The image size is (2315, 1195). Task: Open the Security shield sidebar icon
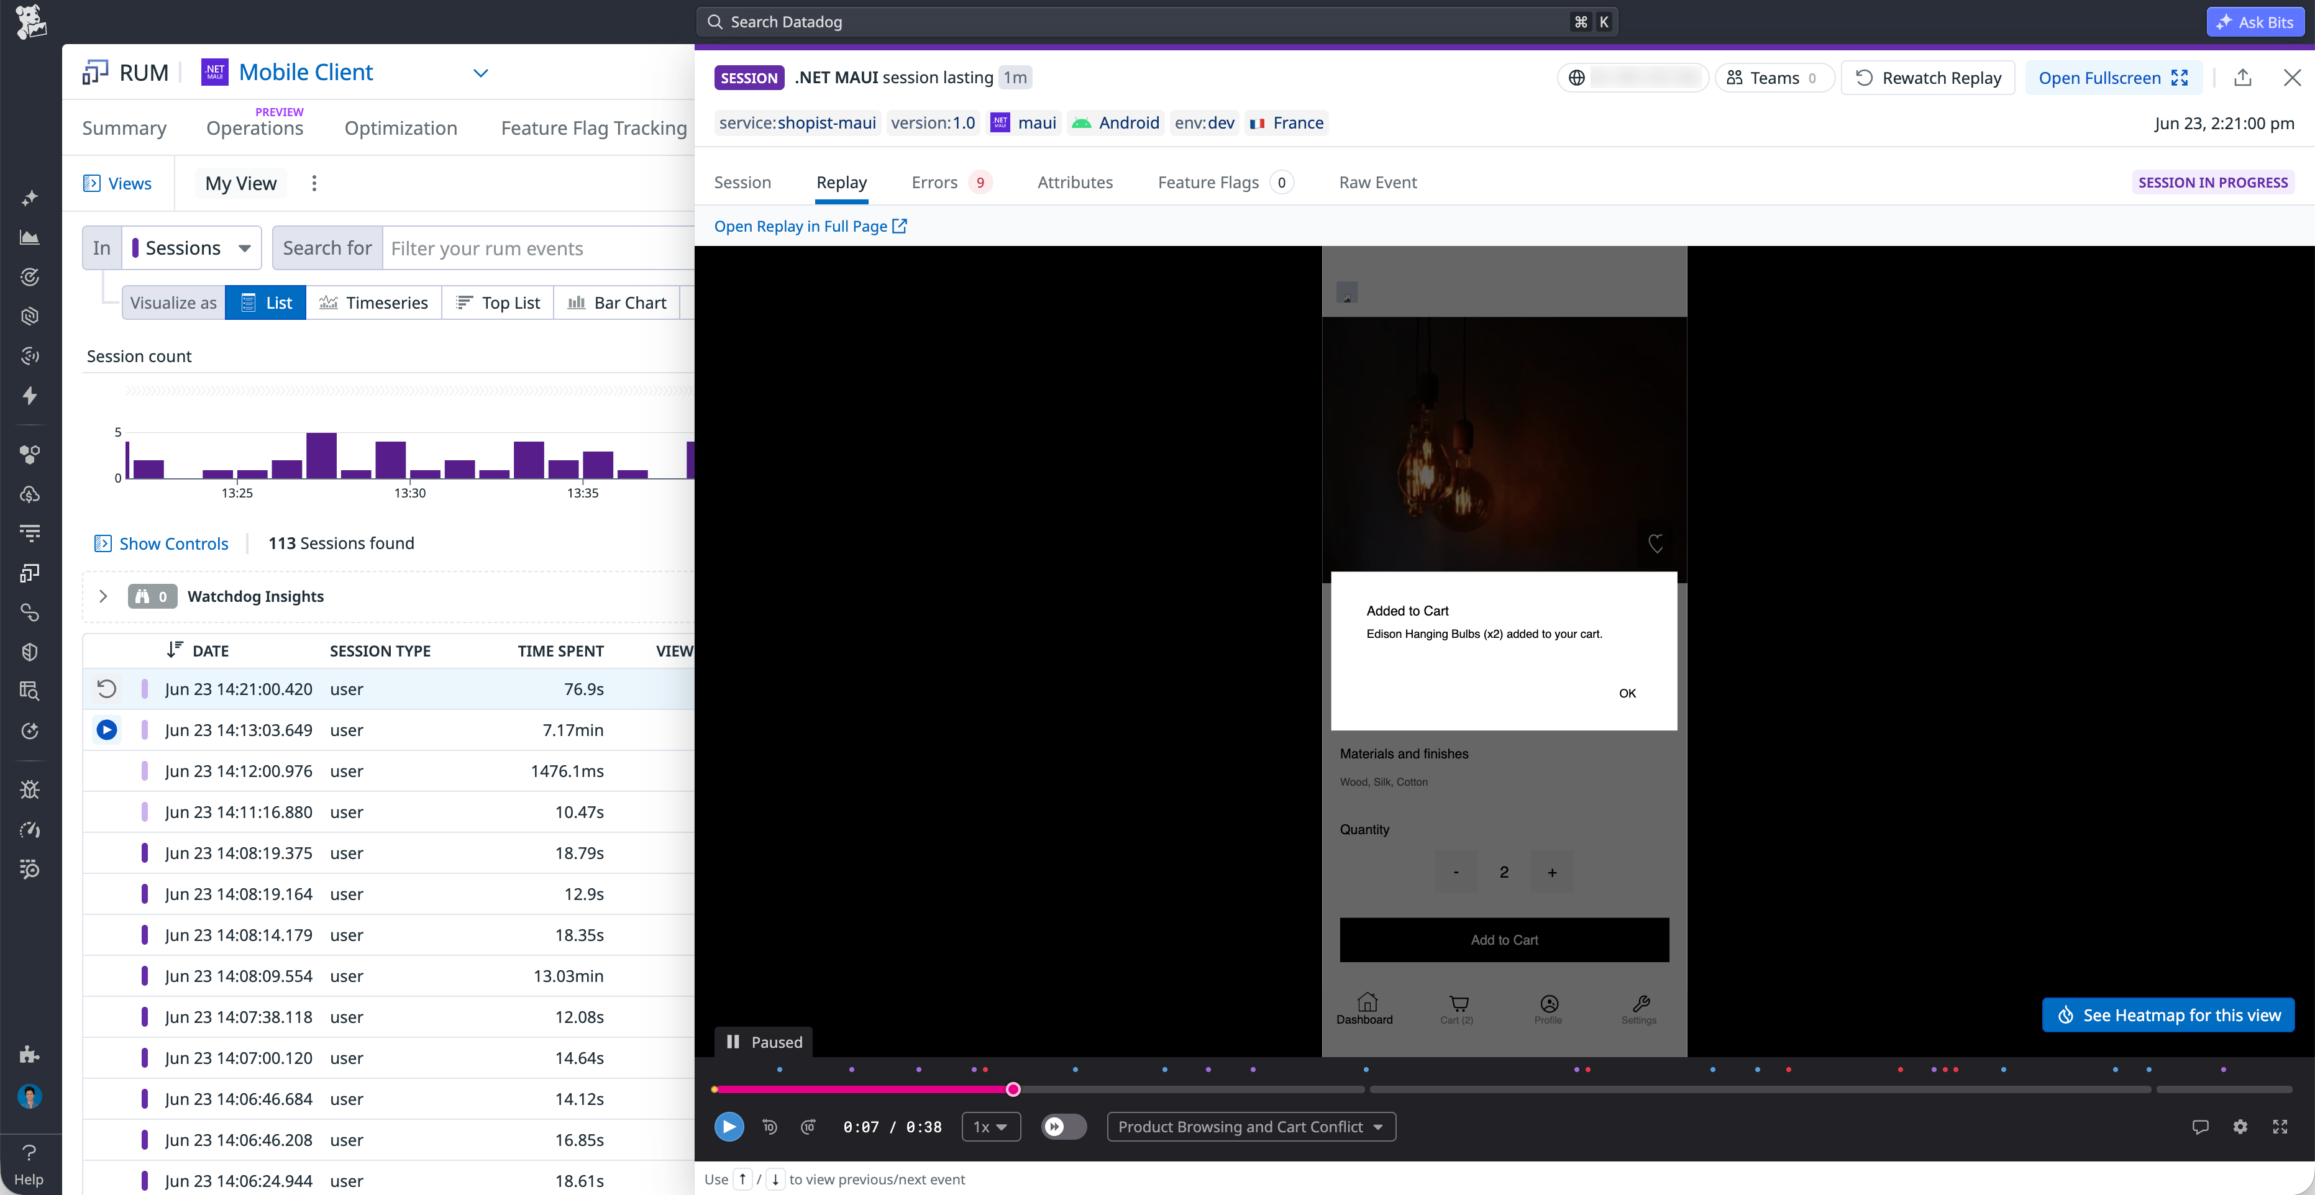30,652
